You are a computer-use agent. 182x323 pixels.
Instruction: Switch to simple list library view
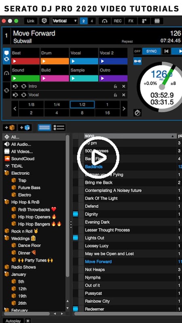pyautogui.click(x=44, y=128)
